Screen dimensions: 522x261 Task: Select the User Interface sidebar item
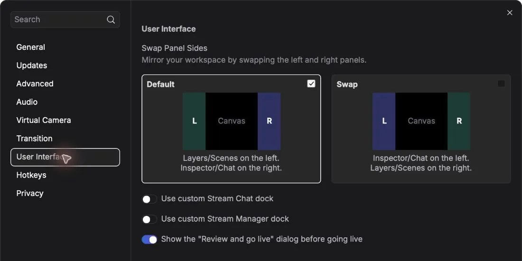65,157
